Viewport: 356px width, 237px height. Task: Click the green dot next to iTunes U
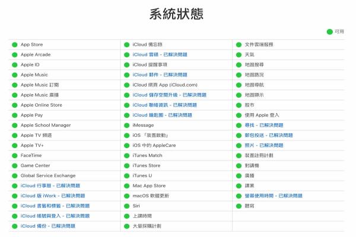(x=127, y=176)
